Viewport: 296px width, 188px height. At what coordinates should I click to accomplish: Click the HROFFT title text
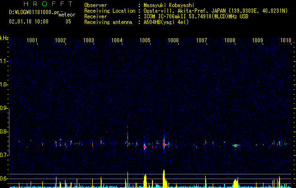(48, 4)
